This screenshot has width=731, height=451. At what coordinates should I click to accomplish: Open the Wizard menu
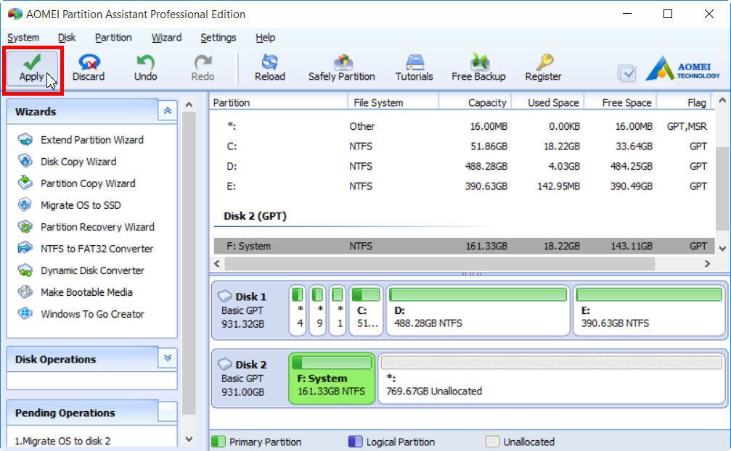coord(166,37)
